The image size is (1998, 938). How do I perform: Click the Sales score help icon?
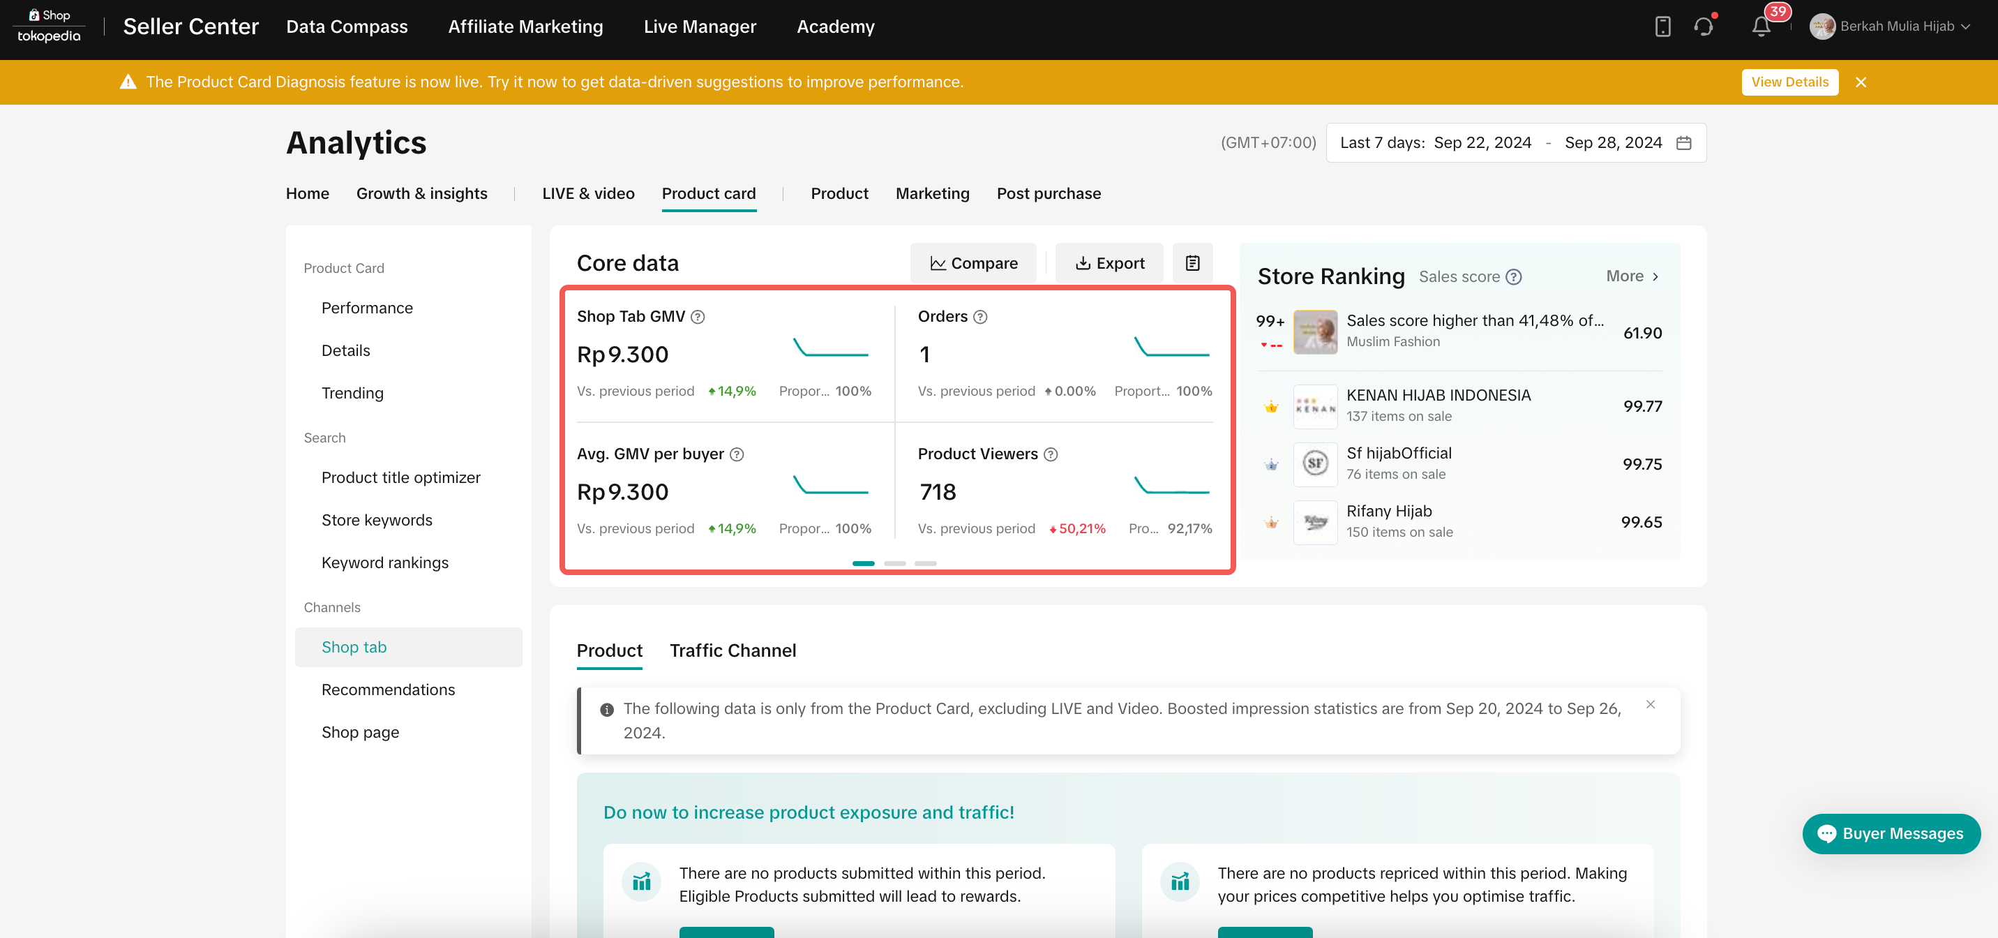point(1513,277)
